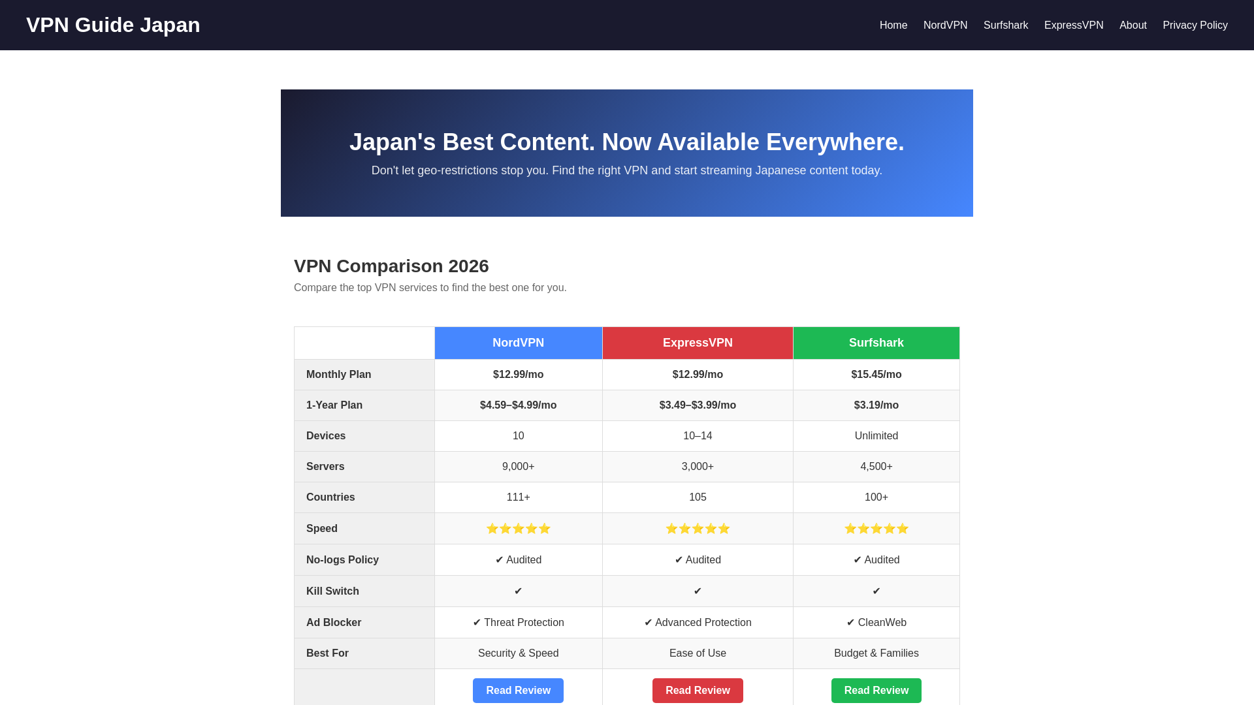1254x705 pixels.
Task: Open Privacy Policy in navigation
Action: [1195, 25]
